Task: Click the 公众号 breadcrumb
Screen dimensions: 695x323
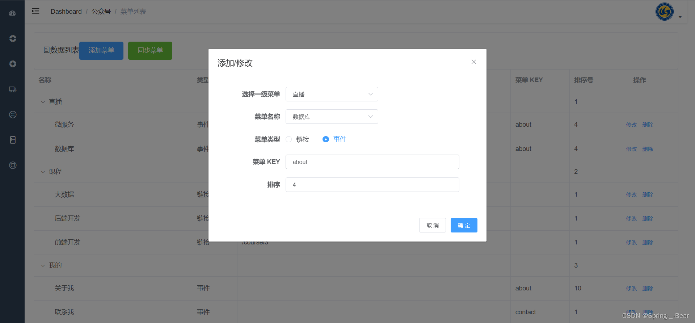Action: [x=101, y=12]
